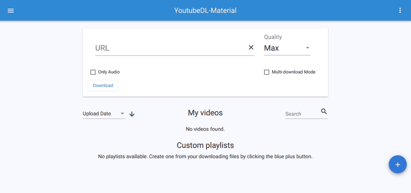Open the Upload Date sort dropdown
The height and width of the screenshot is (193, 411).
click(x=104, y=114)
